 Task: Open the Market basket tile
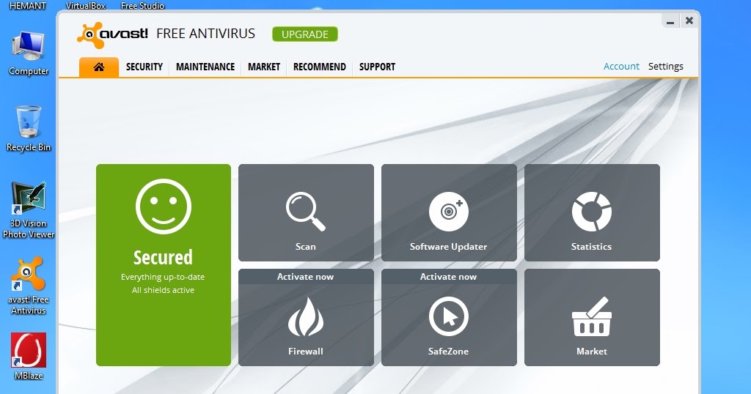pos(592,318)
